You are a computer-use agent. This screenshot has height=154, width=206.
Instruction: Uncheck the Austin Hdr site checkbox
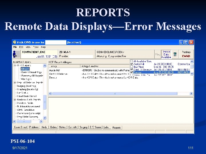(x=132, y=64)
